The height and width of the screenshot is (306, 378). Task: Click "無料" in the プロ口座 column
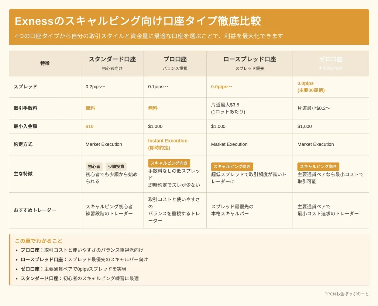tap(153, 108)
